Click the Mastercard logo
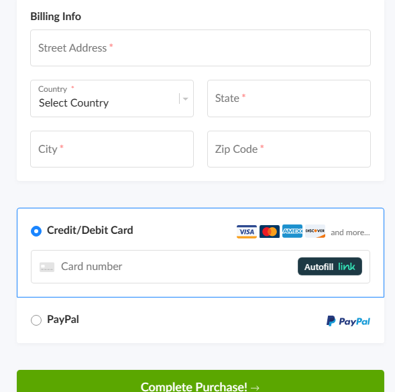 (270, 231)
